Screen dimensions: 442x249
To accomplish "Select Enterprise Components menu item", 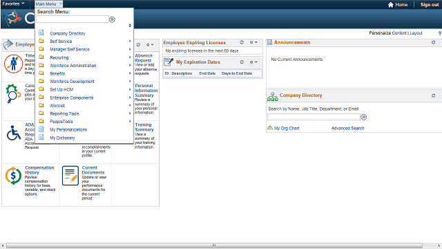I will pos(71,98).
